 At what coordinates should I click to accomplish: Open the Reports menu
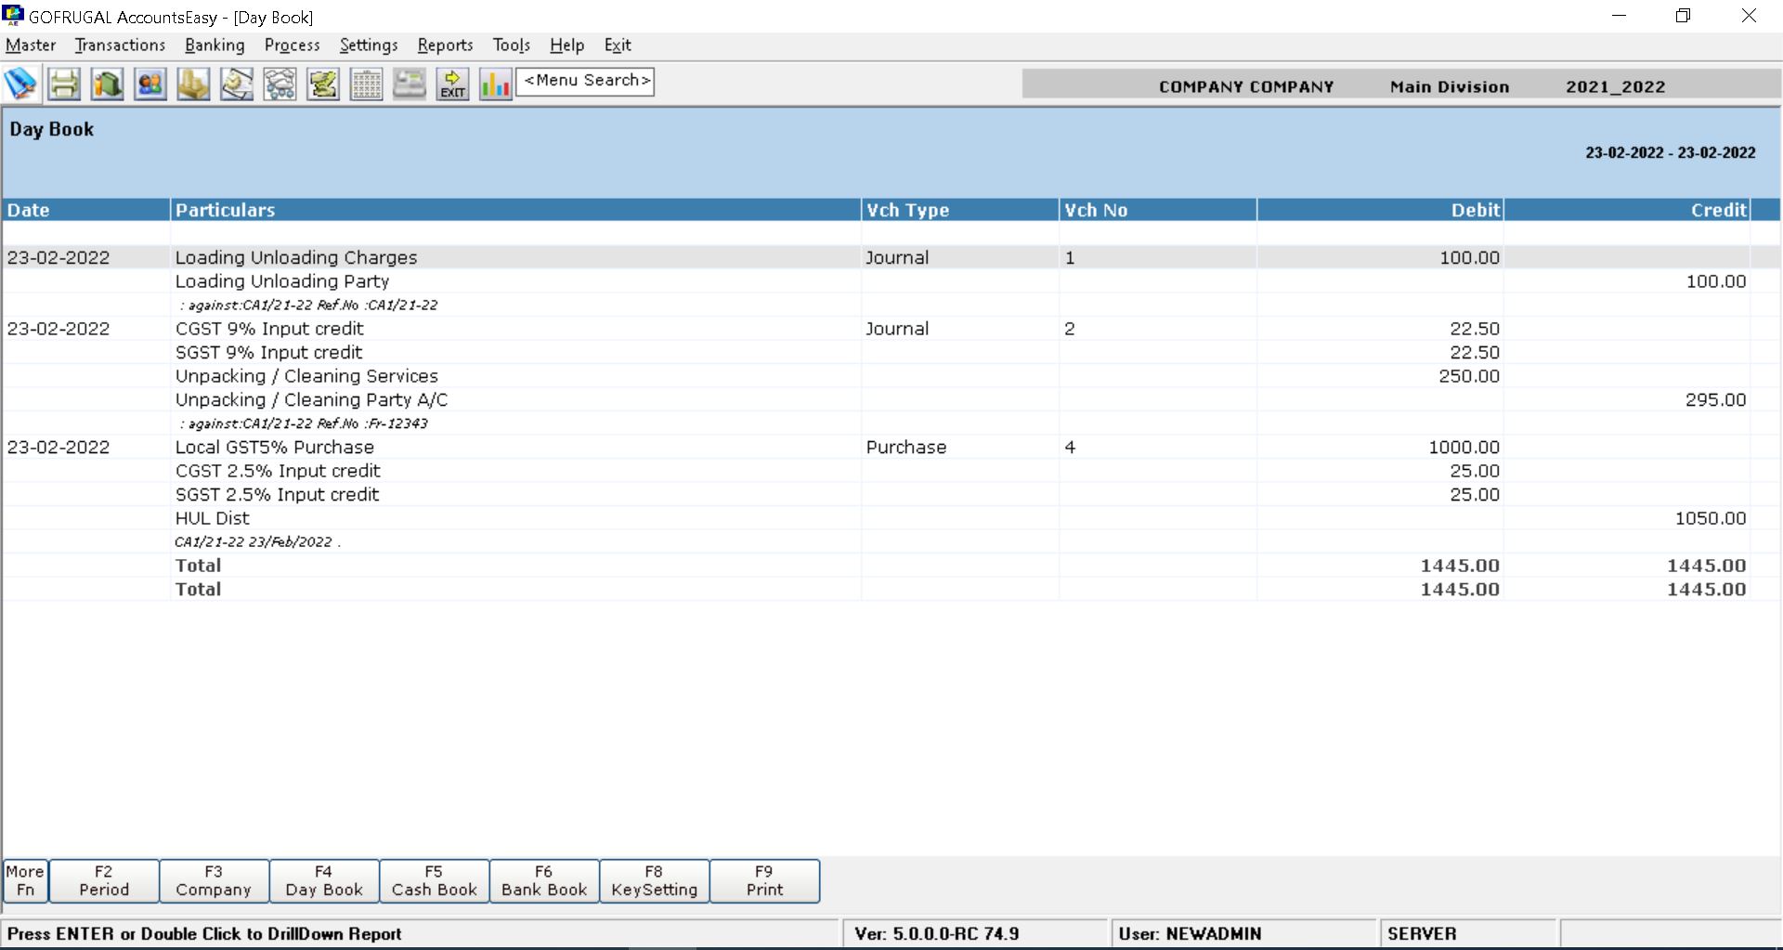pos(445,46)
